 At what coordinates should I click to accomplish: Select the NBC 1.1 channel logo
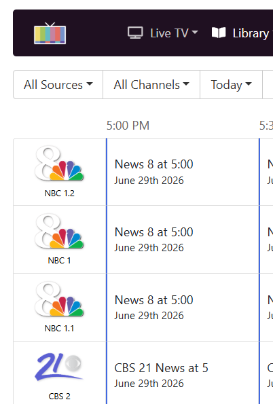pos(59,299)
